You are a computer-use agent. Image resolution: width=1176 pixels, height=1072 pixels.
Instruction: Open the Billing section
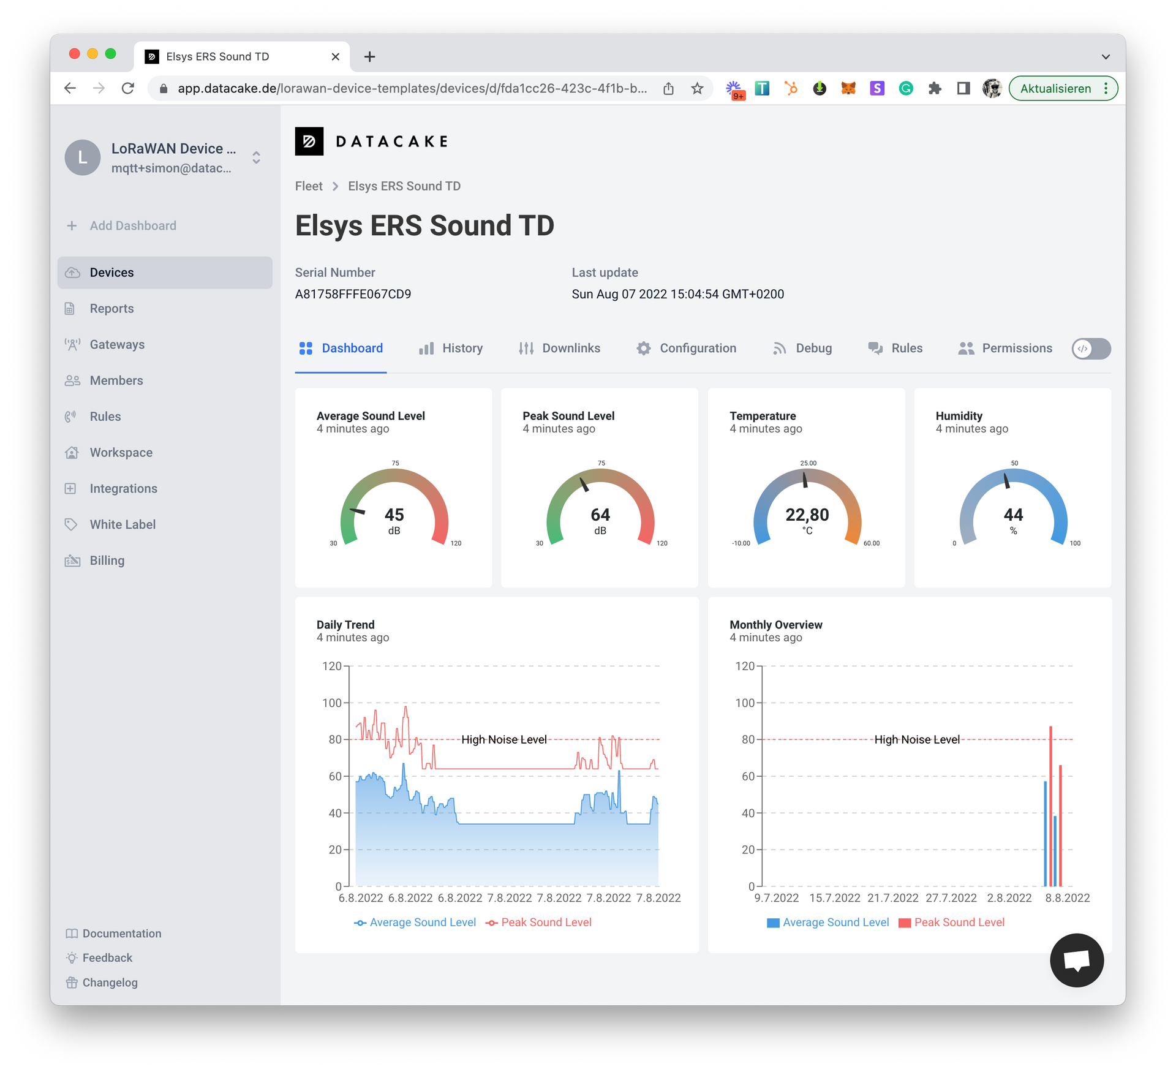point(107,560)
